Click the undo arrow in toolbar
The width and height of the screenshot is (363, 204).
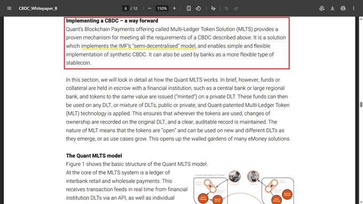click(x=227, y=9)
